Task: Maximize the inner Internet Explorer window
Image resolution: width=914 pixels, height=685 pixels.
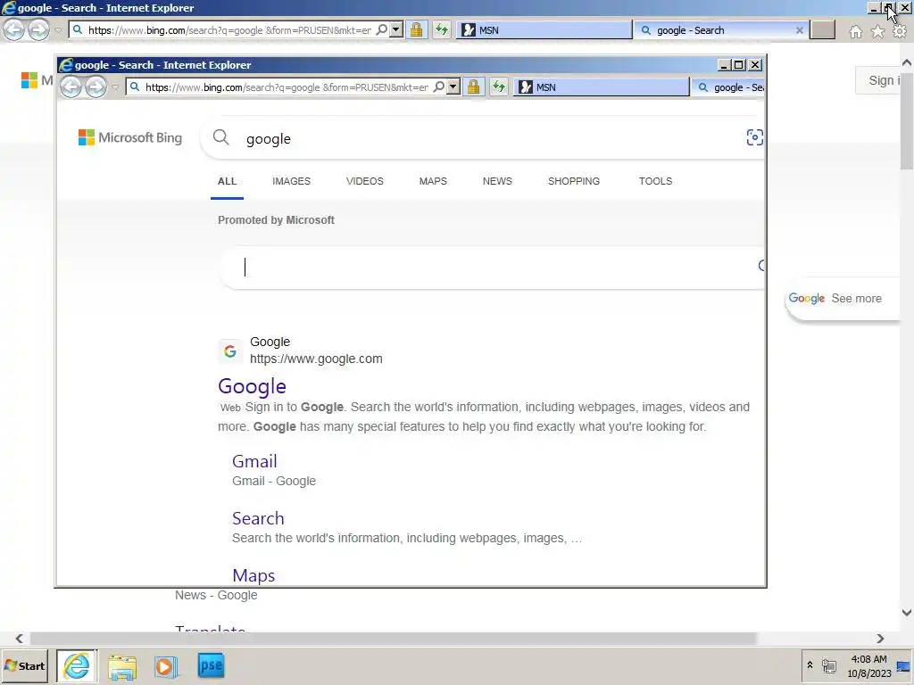Action: [738, 65]
